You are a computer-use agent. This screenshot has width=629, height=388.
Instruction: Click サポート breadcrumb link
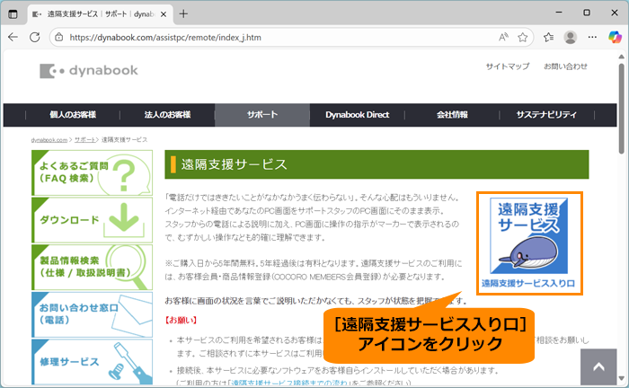(x=84, y=140)
